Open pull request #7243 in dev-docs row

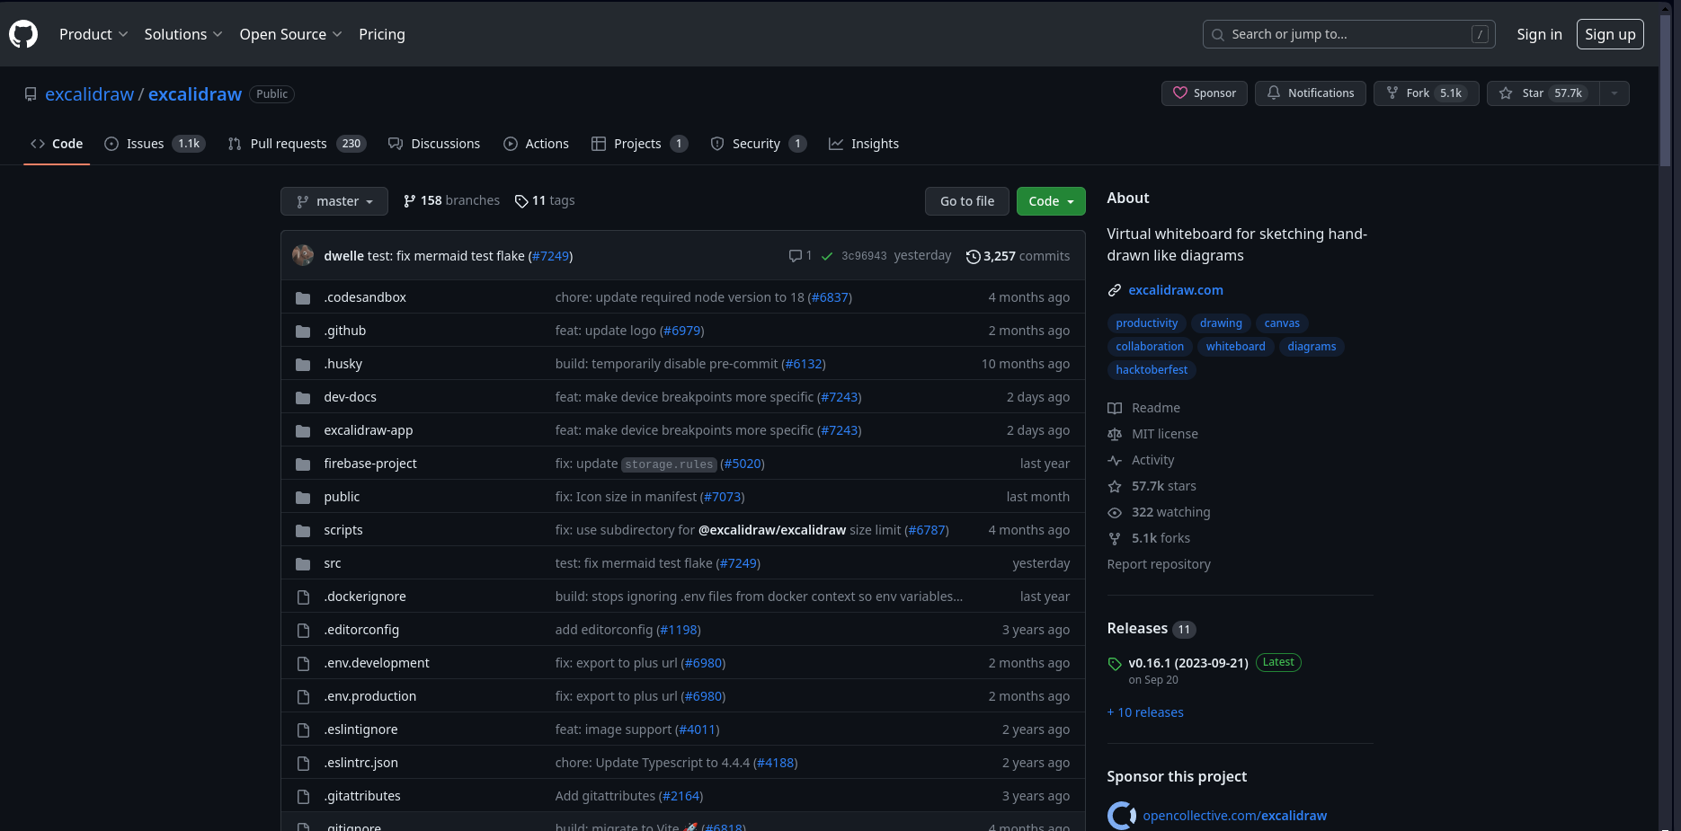coord(840,397)
